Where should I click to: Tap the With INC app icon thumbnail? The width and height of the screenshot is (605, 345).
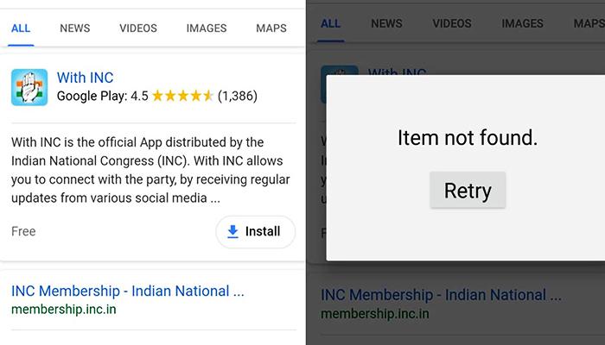29,87
